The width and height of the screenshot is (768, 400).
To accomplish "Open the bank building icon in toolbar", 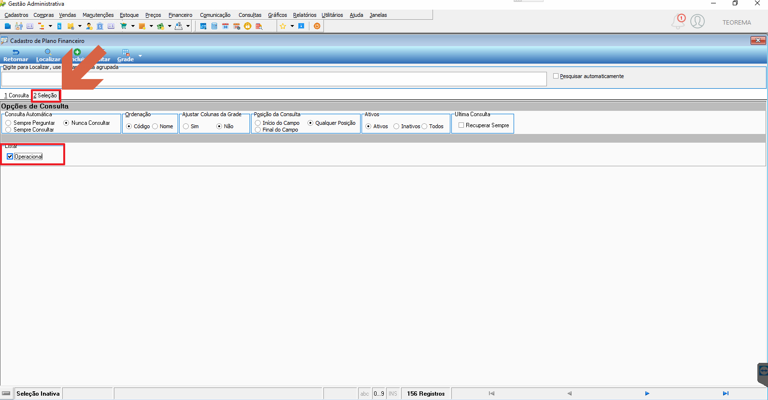I will click(x=100, y=26).
